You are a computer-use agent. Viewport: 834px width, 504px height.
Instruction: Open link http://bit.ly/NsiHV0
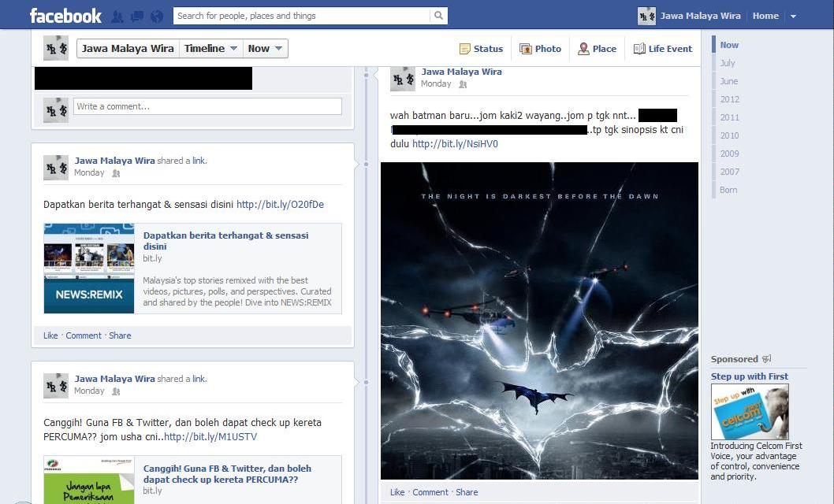click(456, 143)
